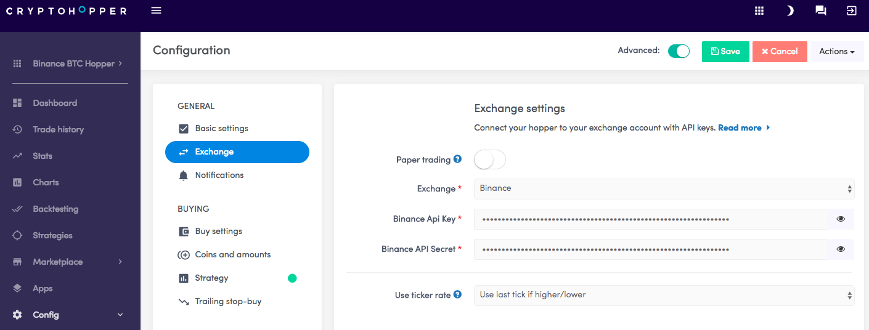Open Paper trading help question mark

(457, 159)
